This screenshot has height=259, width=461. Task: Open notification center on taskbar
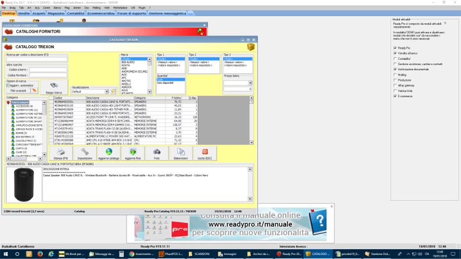pos(453,254)
